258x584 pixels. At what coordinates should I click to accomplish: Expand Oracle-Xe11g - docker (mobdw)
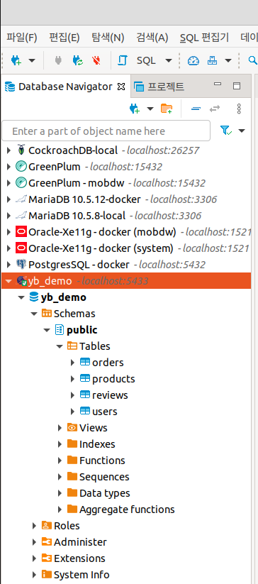[x=9, y=232]
